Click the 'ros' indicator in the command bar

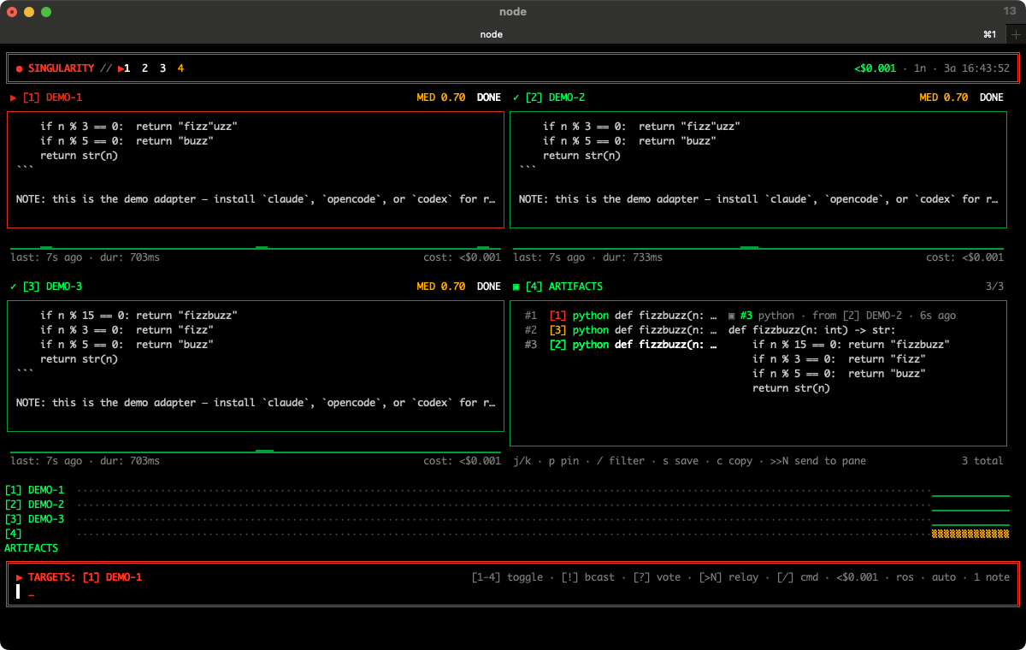coord(905,577)
